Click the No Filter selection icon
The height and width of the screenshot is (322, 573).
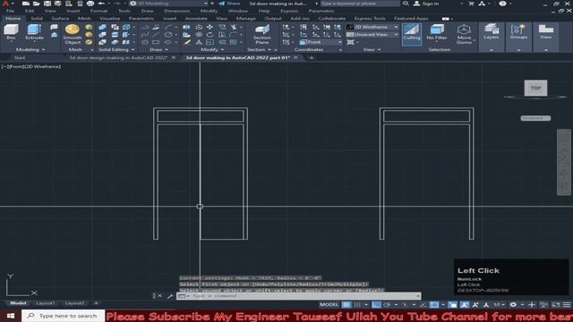click(x=437, y=32)
